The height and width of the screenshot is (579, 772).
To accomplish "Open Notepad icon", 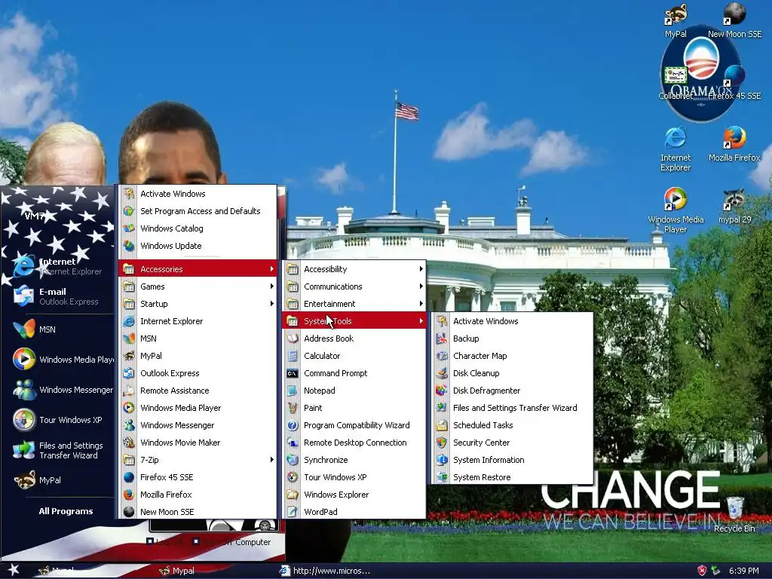I will coord(293,391).
